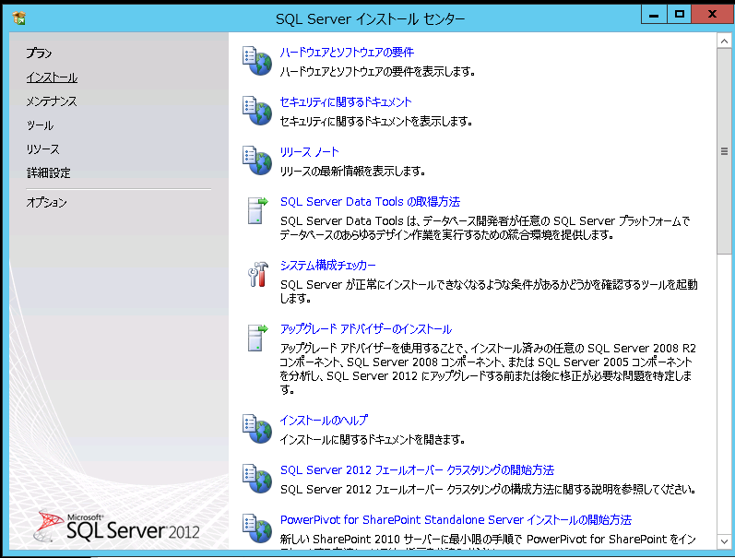
Task: Click the vertical scrollbar thumb
Action: pos(724,151)
